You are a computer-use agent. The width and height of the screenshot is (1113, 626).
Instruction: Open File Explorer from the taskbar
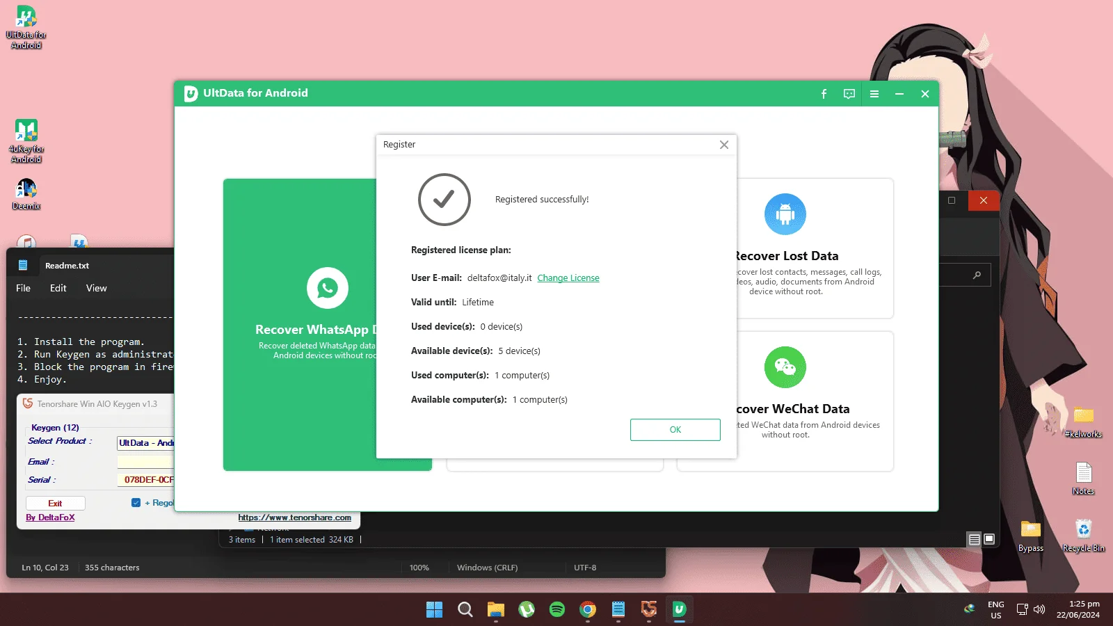tap(496, 610)
